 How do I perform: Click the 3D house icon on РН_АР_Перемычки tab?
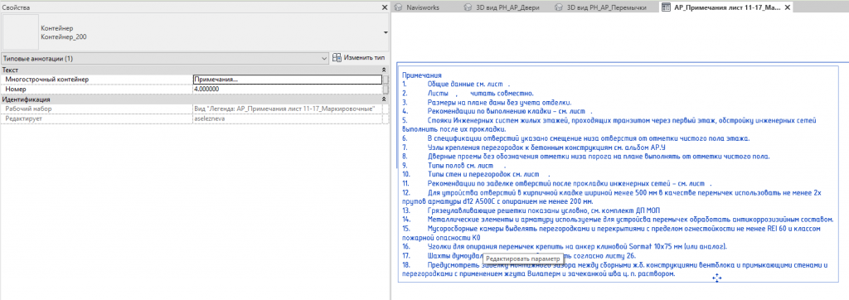coord(559,7)
